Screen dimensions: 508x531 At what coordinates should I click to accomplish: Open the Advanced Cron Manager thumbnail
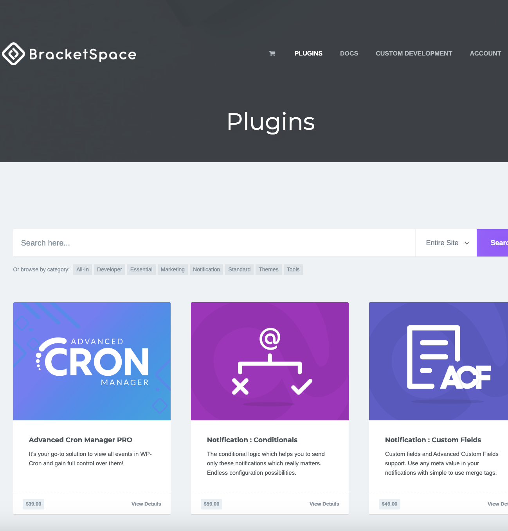pyautogui.click(x=92, y=361)
